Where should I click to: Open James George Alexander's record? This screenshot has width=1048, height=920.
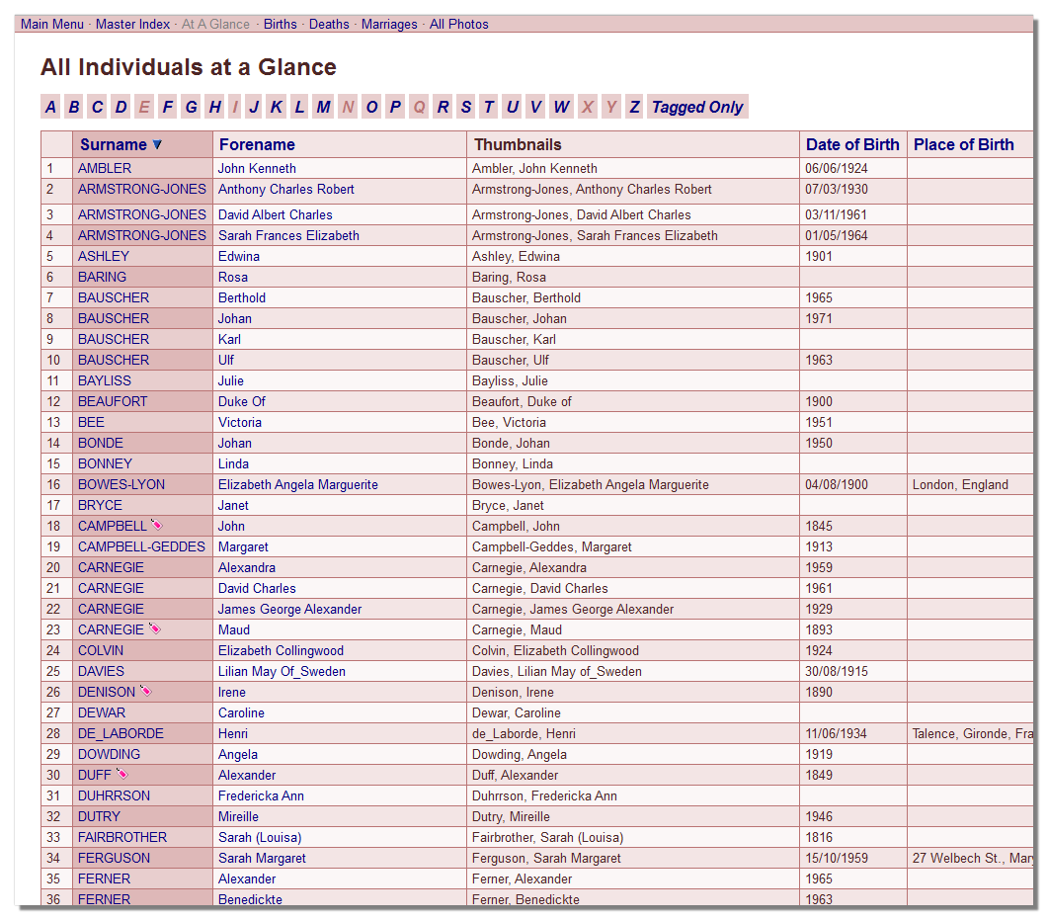tap(289, 609)
